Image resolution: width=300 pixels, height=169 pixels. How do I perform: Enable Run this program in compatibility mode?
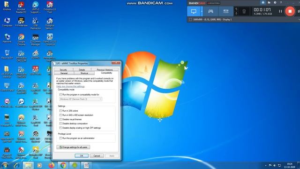(x=60, y=95)
